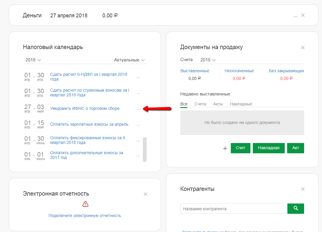
Task: Open the 2018 year dropdown next to Счета
Action: click(x=208, y=60)
